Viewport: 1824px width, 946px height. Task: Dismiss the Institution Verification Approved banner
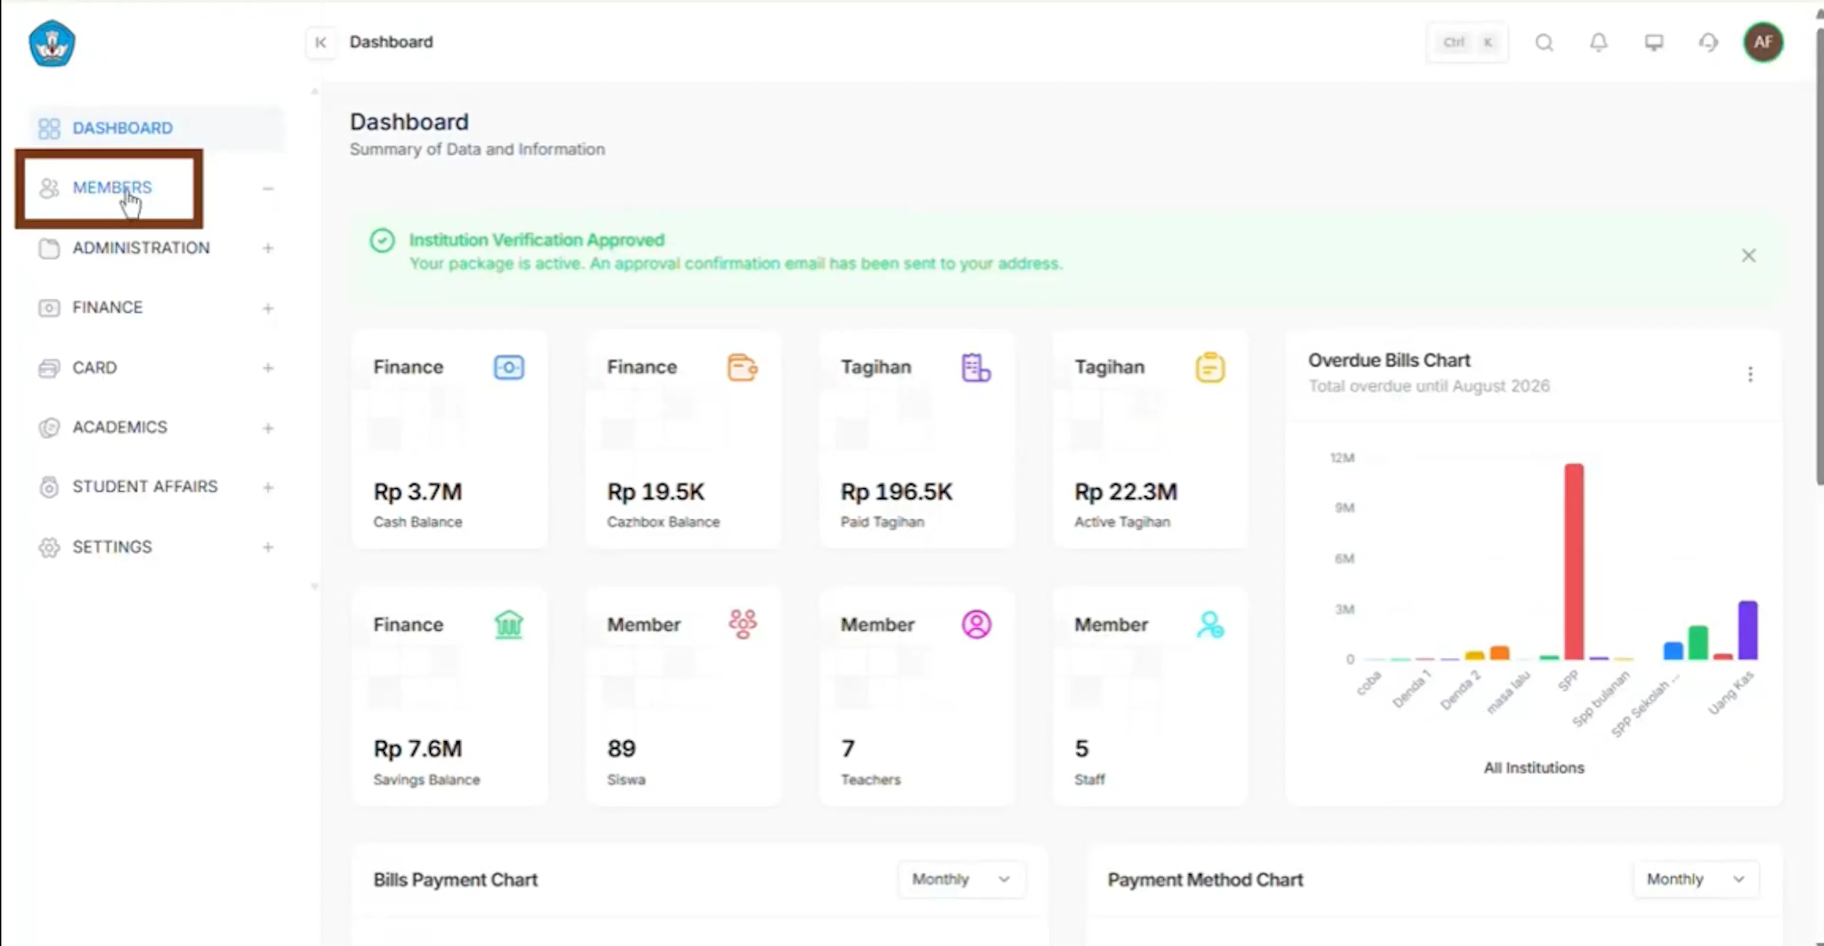(x=1749, y=255)
